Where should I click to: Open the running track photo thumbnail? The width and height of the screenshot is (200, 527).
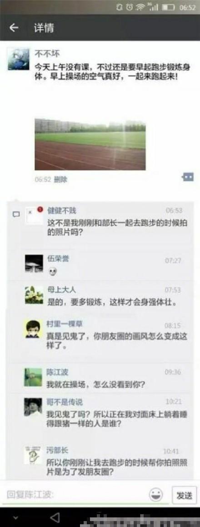pyautogui.click(x=90, y=144)
